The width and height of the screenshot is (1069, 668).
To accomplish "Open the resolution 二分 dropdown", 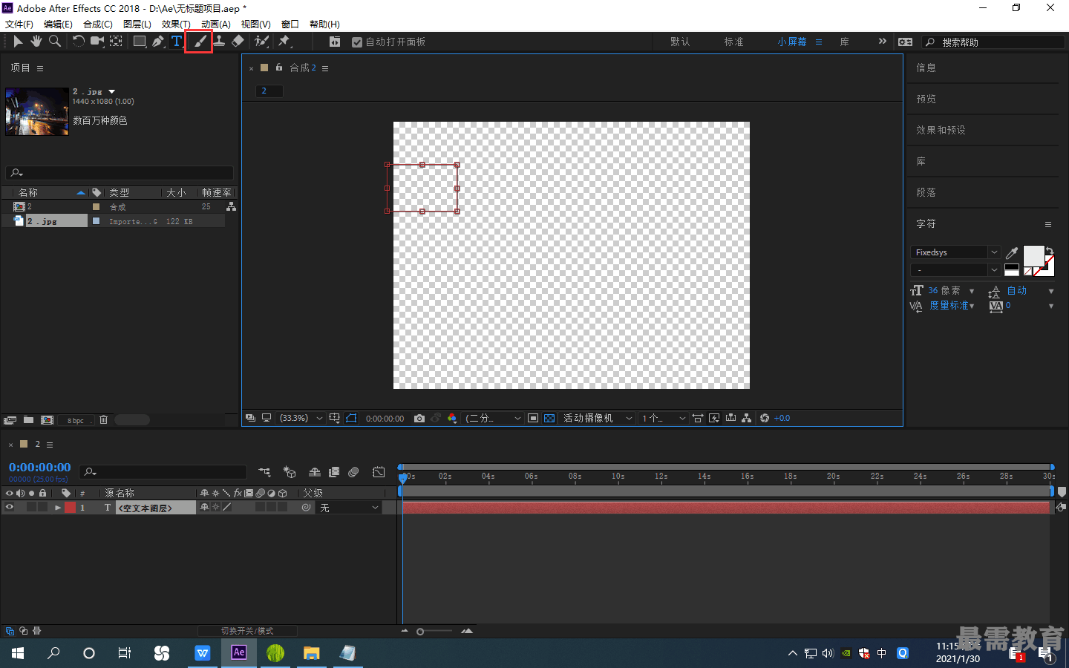I will pyautogui.click(x=493, y=419).
